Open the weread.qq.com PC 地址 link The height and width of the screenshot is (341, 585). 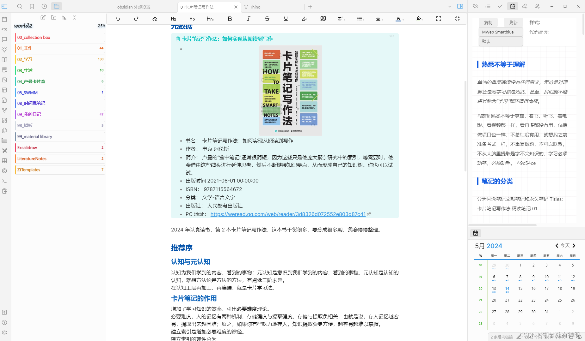pos(288,214)
